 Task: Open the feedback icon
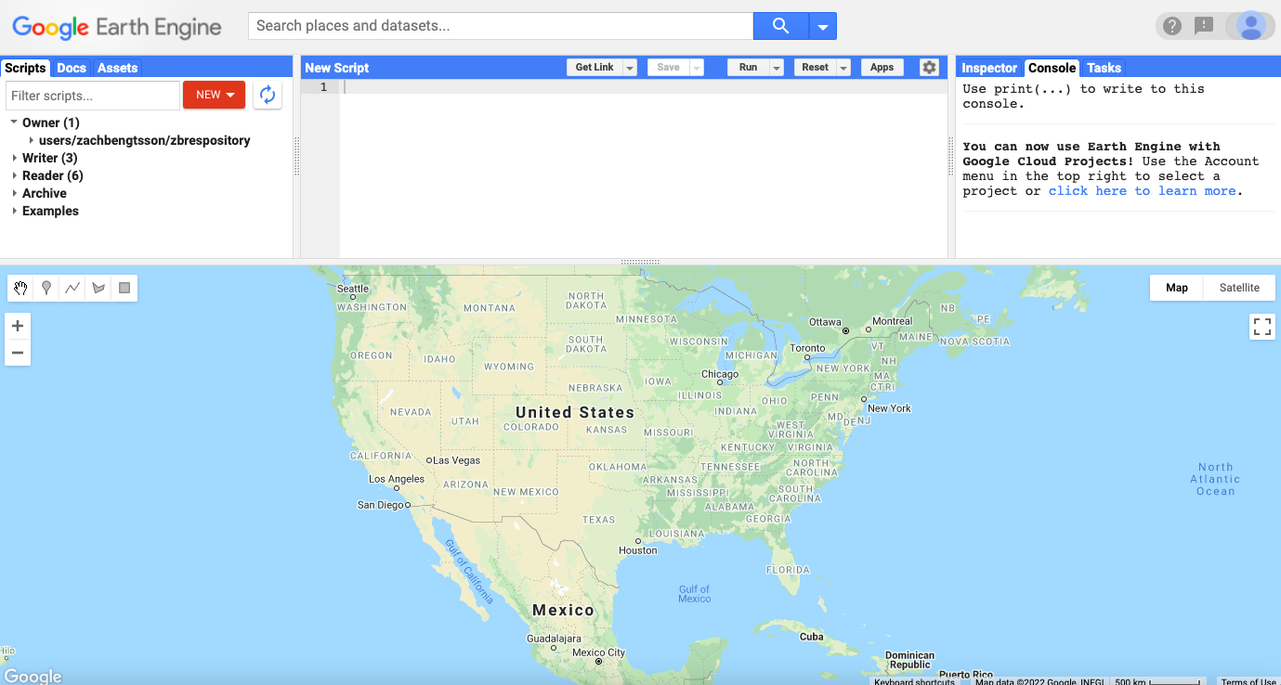click(x=1204, y=26)
